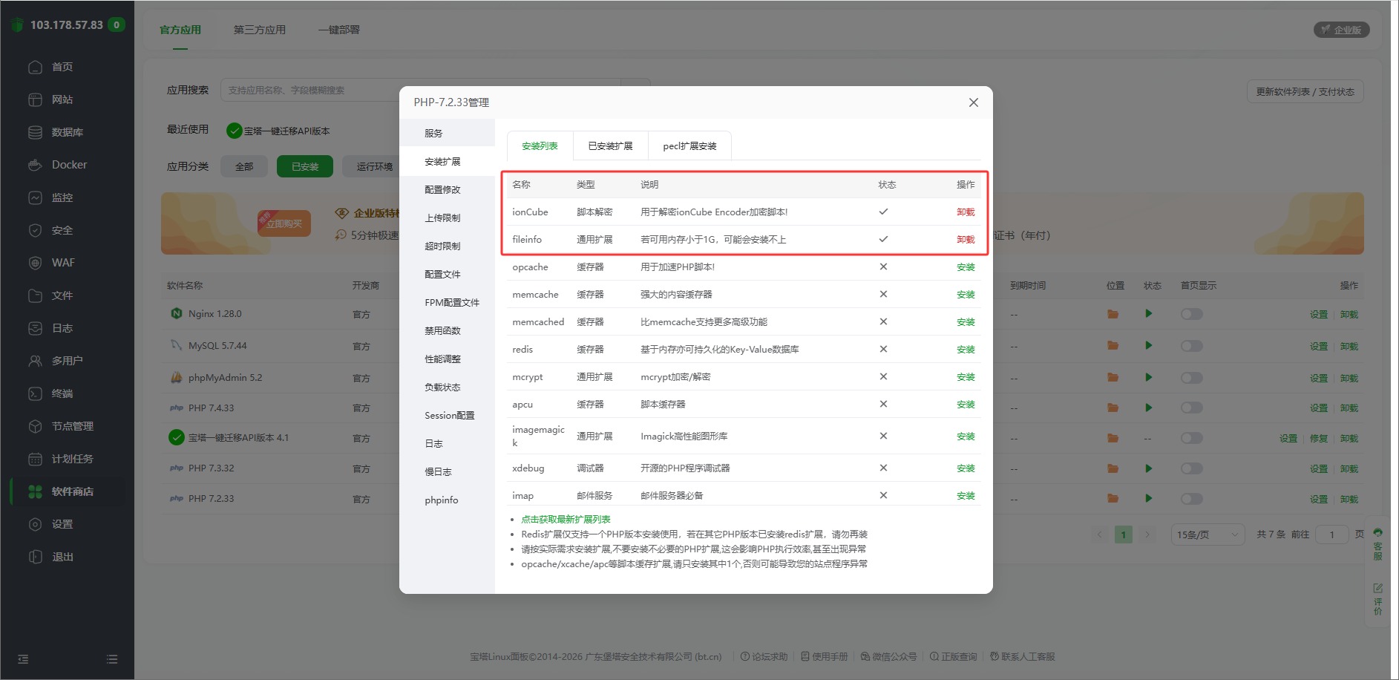1399x680 pixels.
Task: Click 点击获取最新扩展列表 link
Action: pyautogui.click(x=566, y=520)
